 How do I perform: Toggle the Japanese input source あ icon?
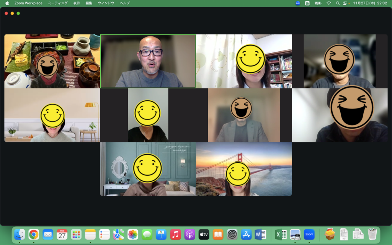point(307,3)
